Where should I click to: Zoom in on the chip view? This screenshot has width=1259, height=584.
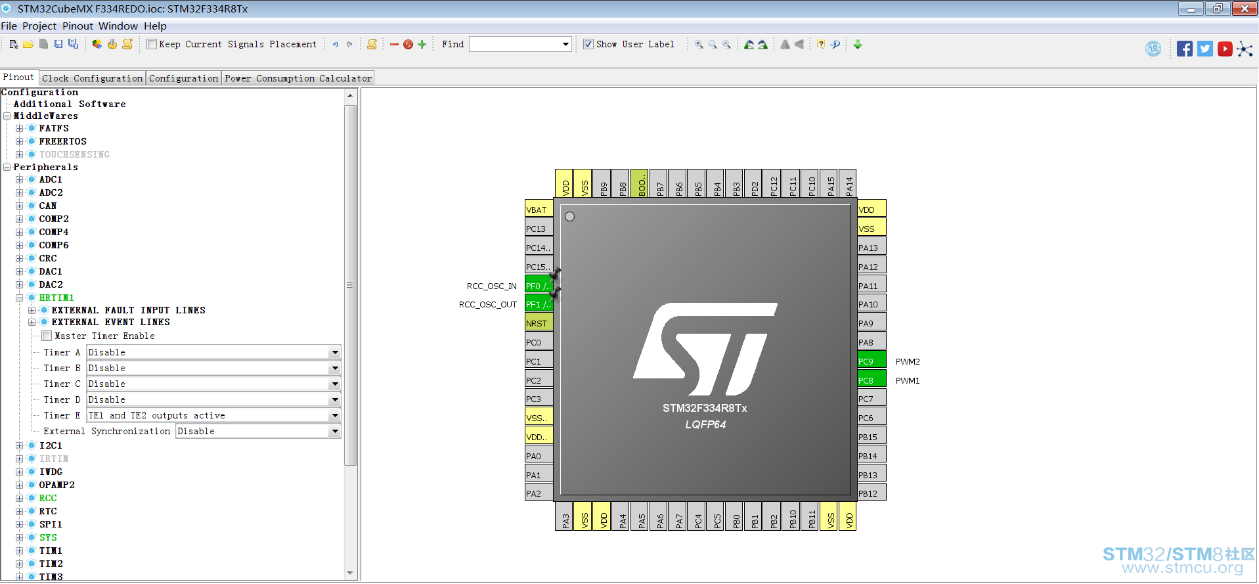tap(699, 45)
